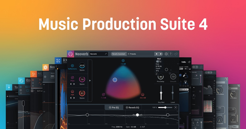Image resolution: width=246 pixels, height=129 pixels.
Task: Click the iZotope logo in Neoverb header
Action: click(x=176, y=54)
